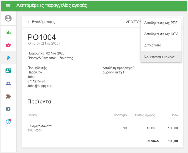Open the hamburger navigation menu
This screenshot has height=153, width=188.
click(x=8, y=6)
